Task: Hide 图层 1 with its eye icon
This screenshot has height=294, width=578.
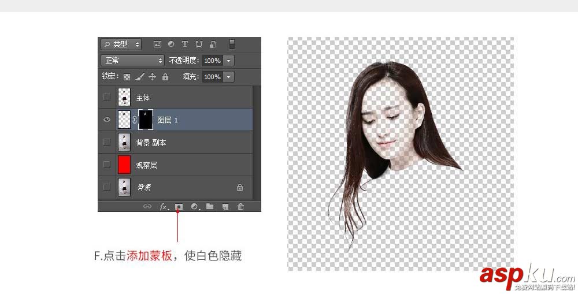Action: coord(107,120)
